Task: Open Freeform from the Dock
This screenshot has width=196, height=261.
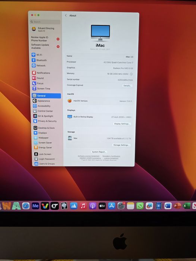Action: click(149, 206)
